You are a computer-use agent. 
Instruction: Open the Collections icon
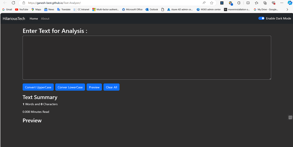pos(265,3)
